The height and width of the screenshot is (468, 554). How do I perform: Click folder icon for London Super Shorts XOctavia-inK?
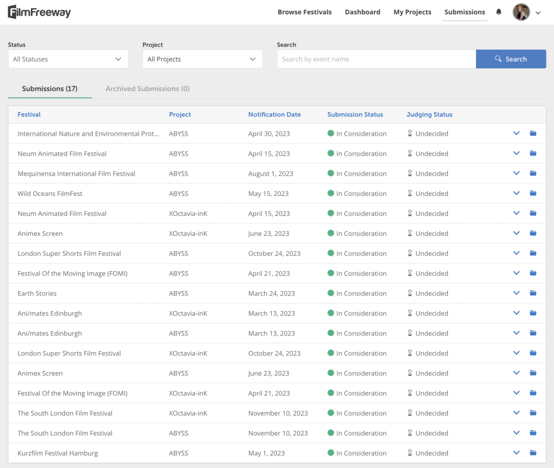click(x=533, y=353)
